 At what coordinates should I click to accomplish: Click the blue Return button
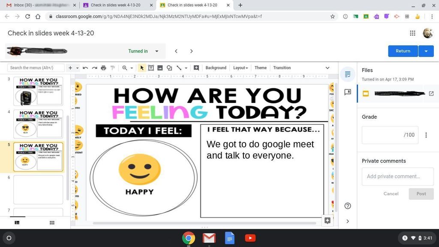(403, 51)
